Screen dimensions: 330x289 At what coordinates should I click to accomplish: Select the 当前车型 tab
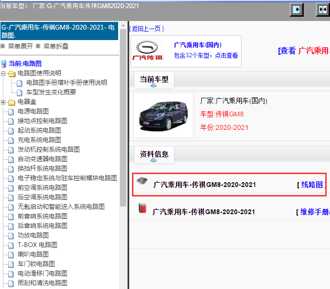154,80
